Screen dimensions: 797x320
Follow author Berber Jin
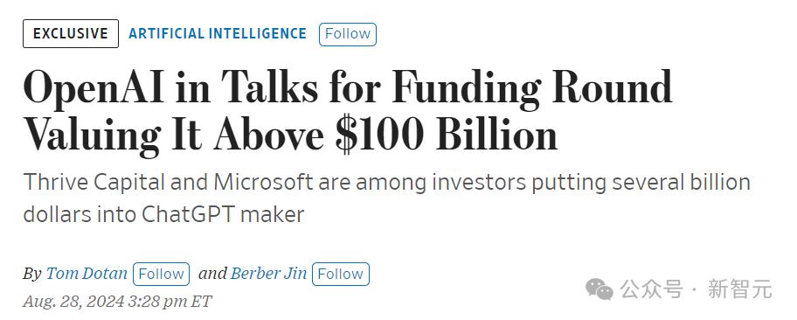[341, 274]
